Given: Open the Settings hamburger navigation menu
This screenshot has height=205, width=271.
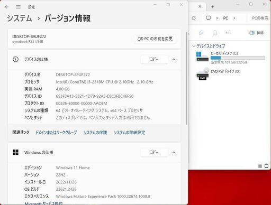Looking at the screenshot, I should pos(19,7).
